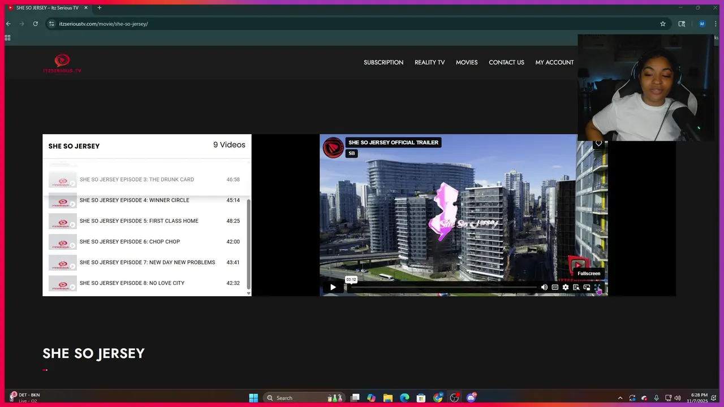The image size is (724, 407).
Task: Click the 9 Videos count text
Action: (x=229, y=145)
